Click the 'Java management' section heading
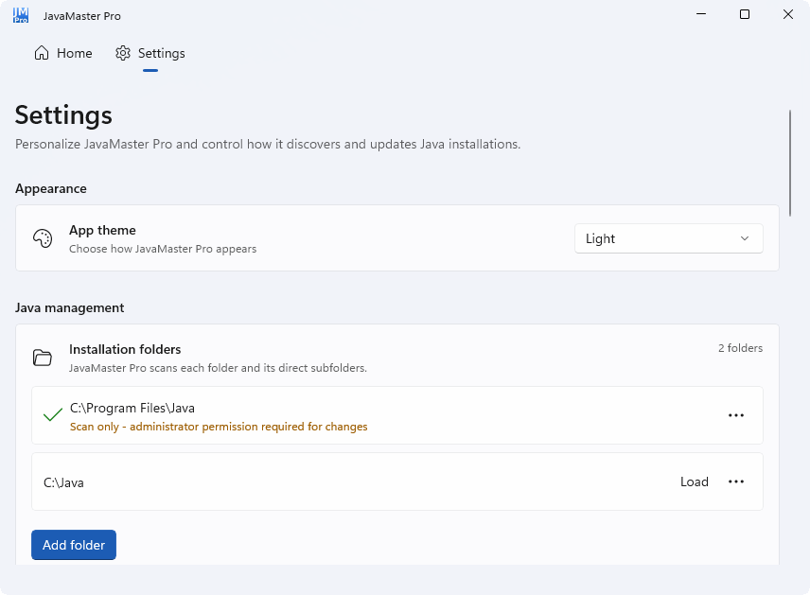This screenshot has height=595, width=810. 69,307
